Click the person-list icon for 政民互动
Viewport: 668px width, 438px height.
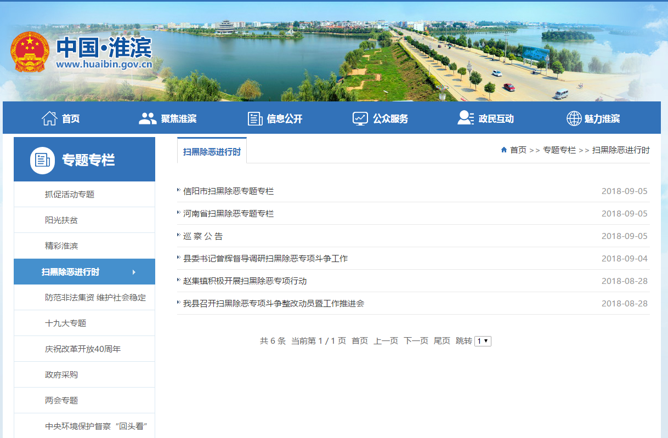click(466, 118)
